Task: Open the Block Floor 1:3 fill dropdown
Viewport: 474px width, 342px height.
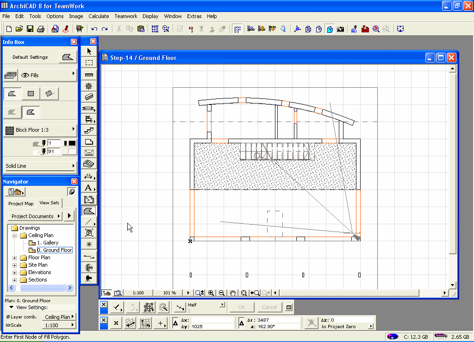Action: (x=40, y=130)
